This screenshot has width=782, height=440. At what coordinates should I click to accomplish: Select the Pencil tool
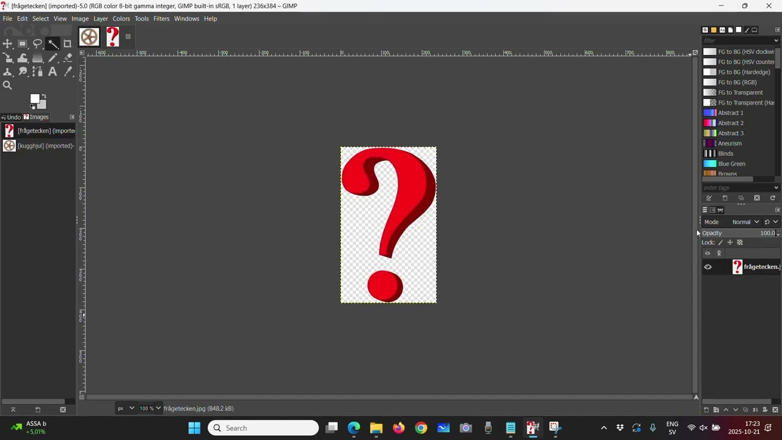[53, 58]
